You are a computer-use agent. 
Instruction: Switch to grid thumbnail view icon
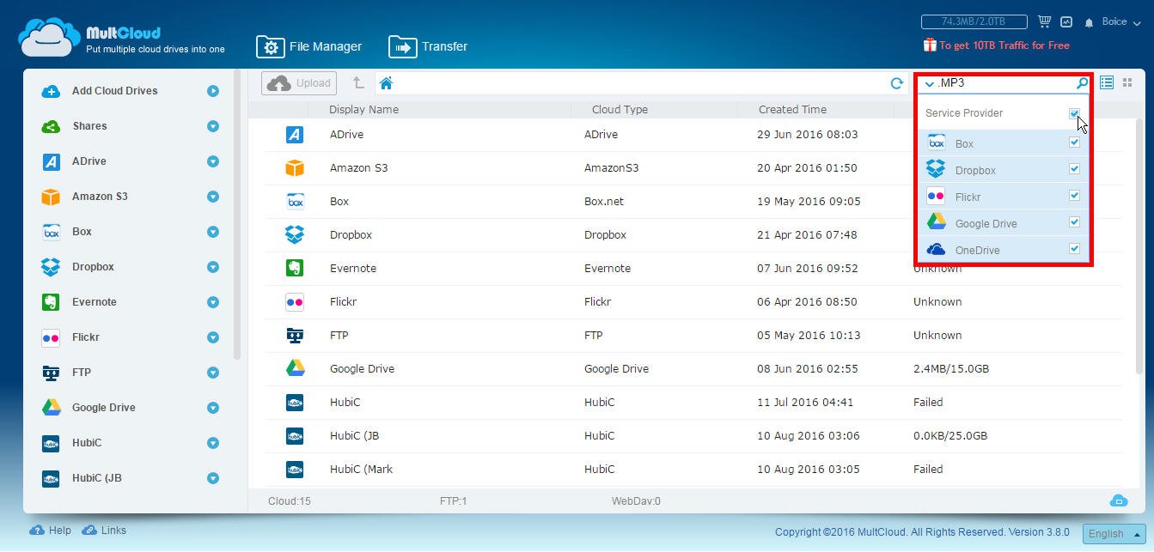1127,82
